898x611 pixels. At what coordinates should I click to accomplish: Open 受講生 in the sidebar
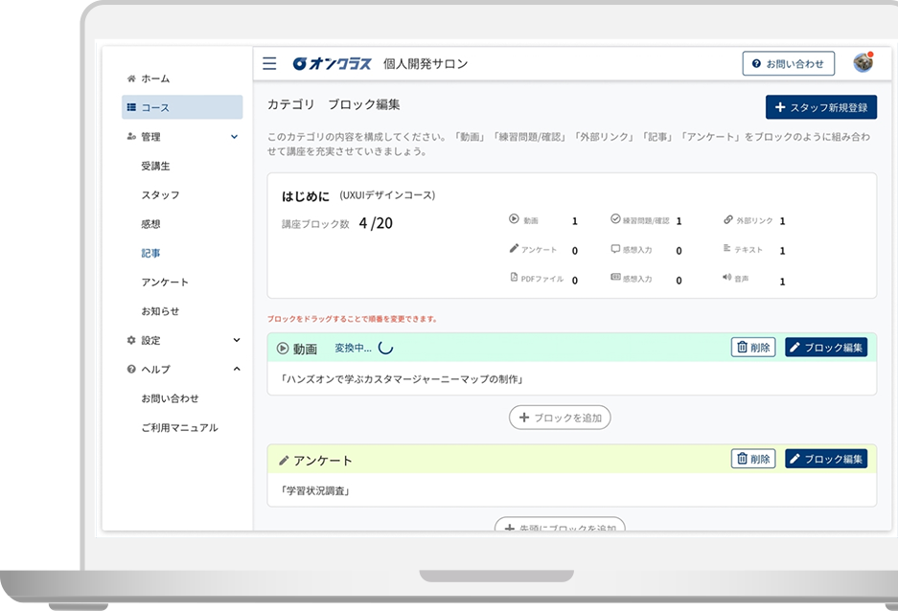156,166
